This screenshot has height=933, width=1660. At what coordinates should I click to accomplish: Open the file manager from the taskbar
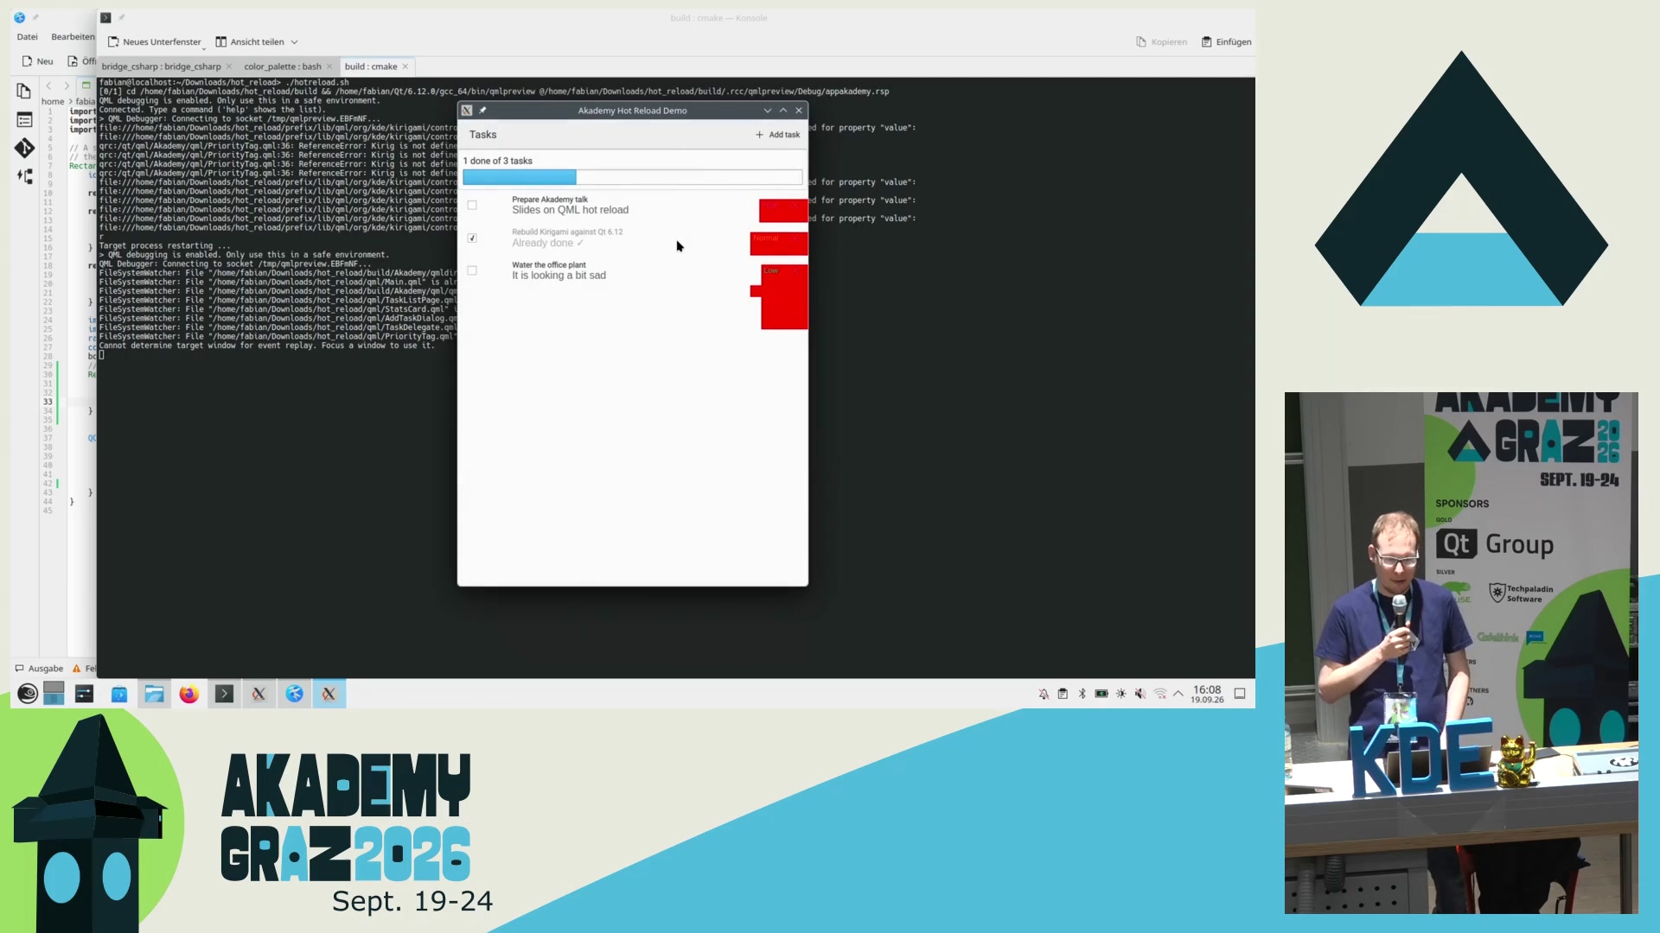(x=155, y=694)
